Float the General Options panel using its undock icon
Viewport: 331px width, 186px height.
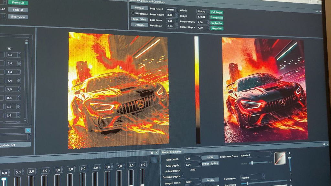[317, 12]
